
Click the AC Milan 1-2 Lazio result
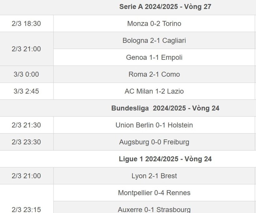[154, 91]
